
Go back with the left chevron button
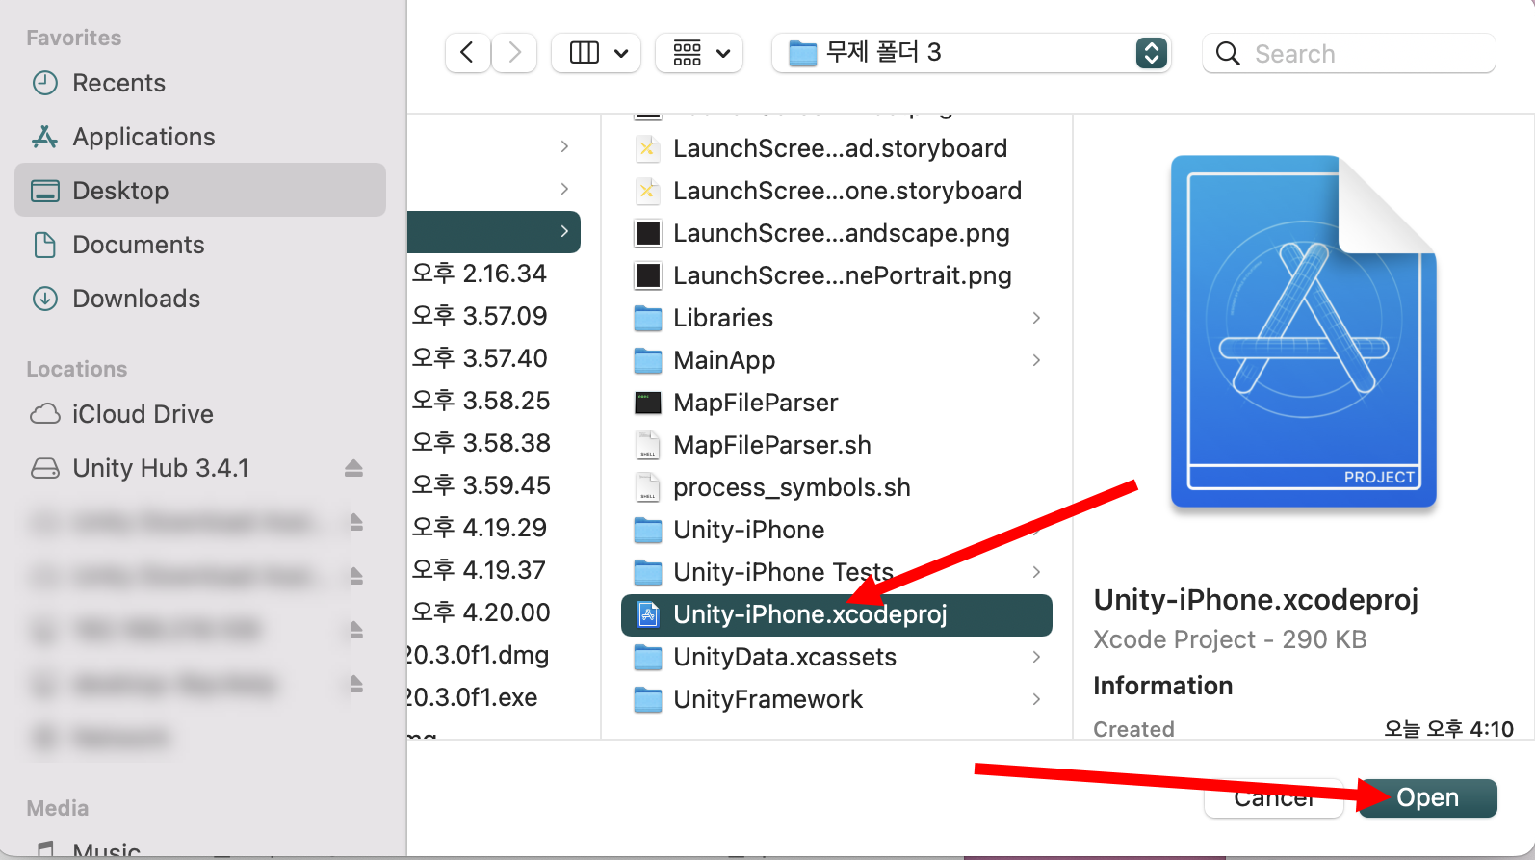[467, 52]
